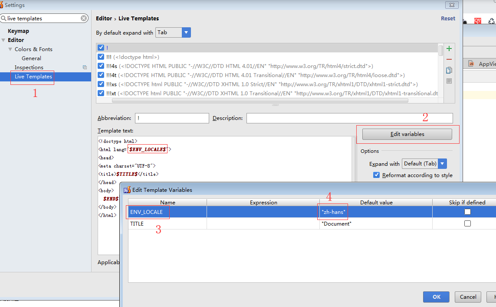Click the template list horizontal scrollbar
496x307 pixels.
click(x=260, y=100)
